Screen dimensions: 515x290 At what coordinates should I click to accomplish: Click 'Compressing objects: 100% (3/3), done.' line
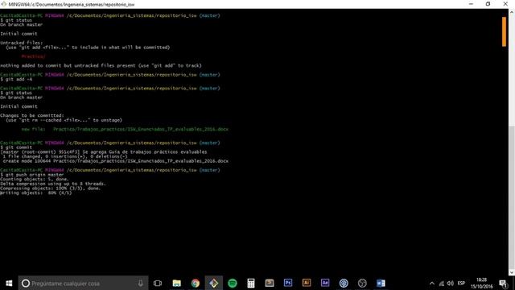pyautogui.click(x=51, y=188)
